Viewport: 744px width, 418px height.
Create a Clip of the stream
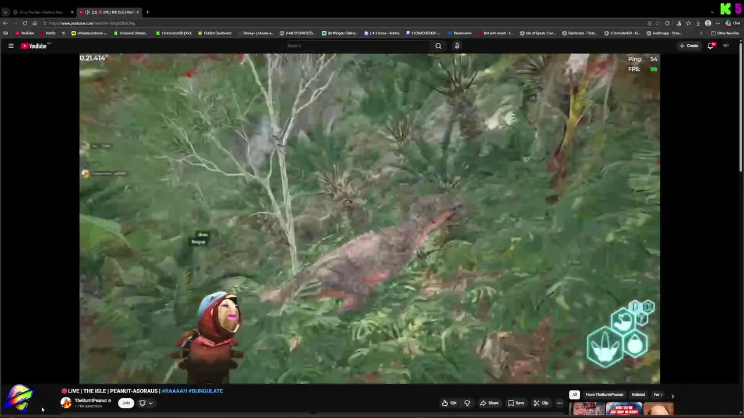point(541,403)
